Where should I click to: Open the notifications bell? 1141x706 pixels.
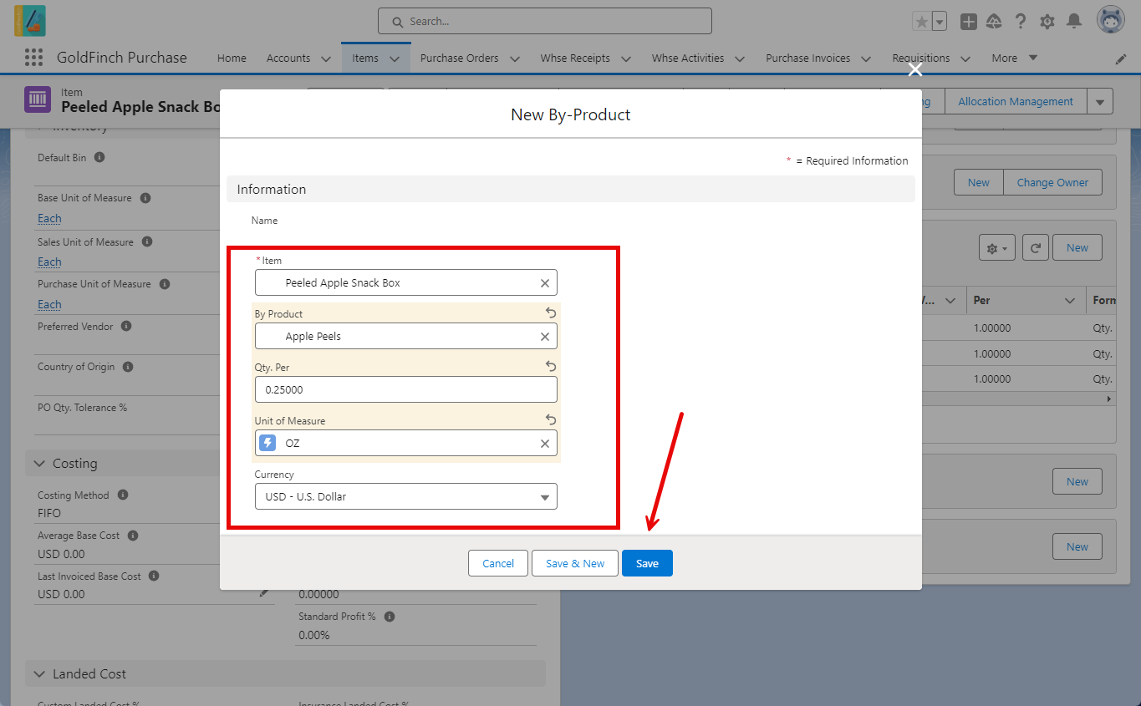pos(1074,22)
